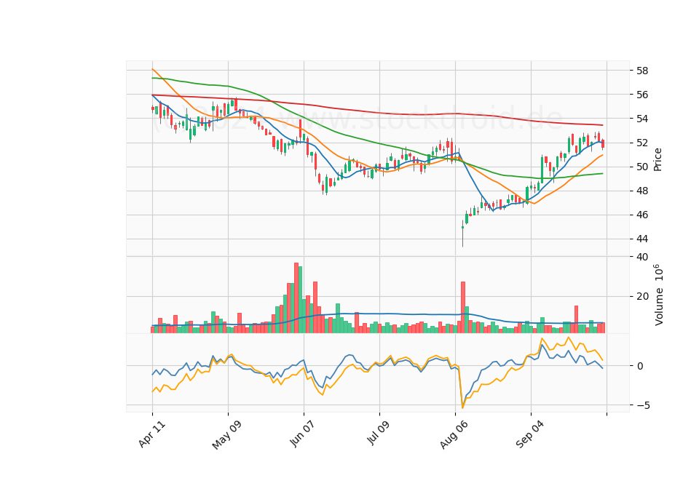699x502 pixels.
Task: Click the tallest red volume bar in June
Action: tap(296, 298)
